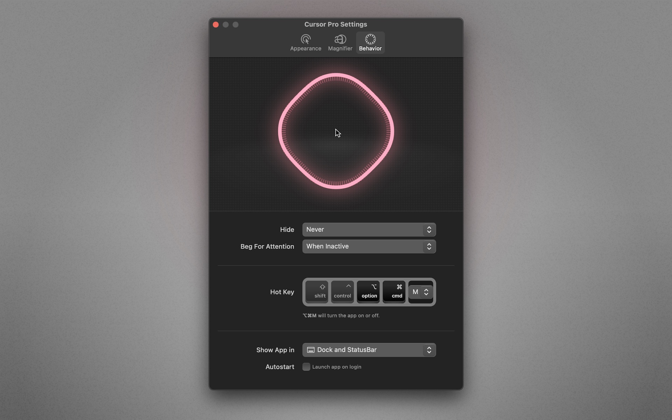Image resolution: width=672 pixels, height=420 pixels.
Task: Click the Magnifier lens icon
Action: (340, 39)
